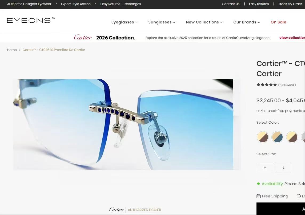Go to Home breadcrumb
The width and height of the screenshot is (305, 215).
click(12, 50)
